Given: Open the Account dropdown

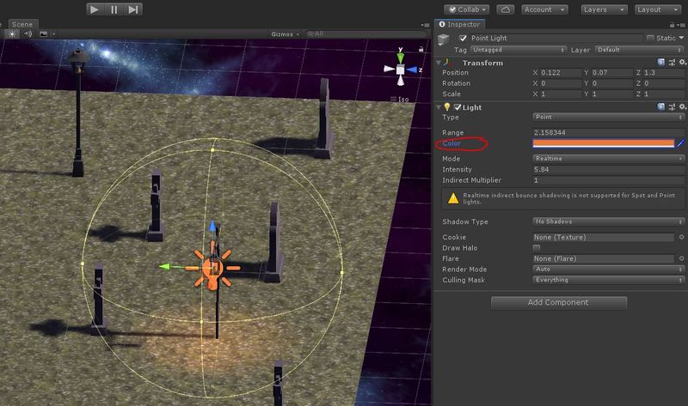Looking at the screenshot, I should coord(544,9).
